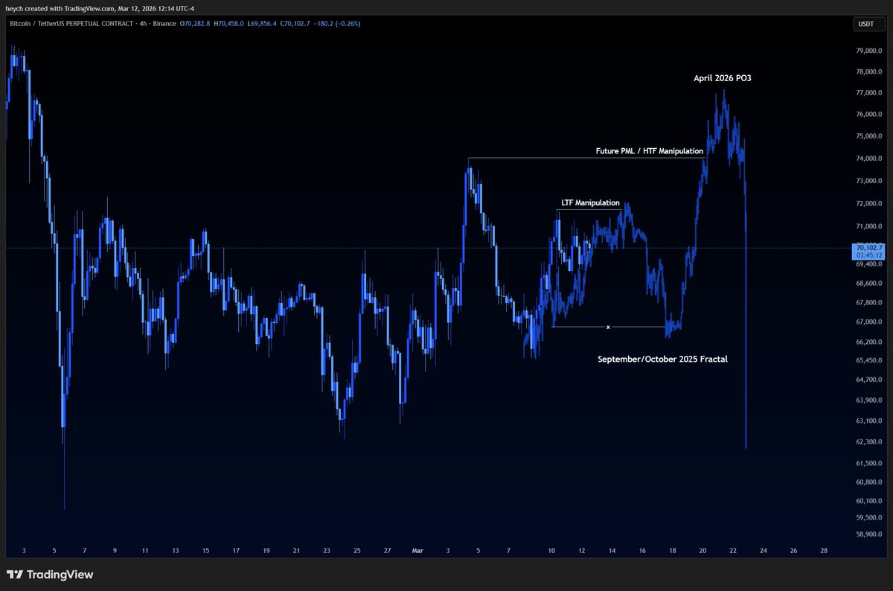This screenshot has height=591, width=893.
Task: Click the 'Mar' date axis label
Action: 417,551
